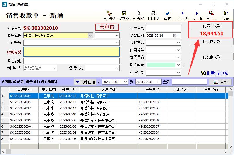Click the 单据状态 column header
Viewport: 234px width, 155px height.
click(49, 89)
